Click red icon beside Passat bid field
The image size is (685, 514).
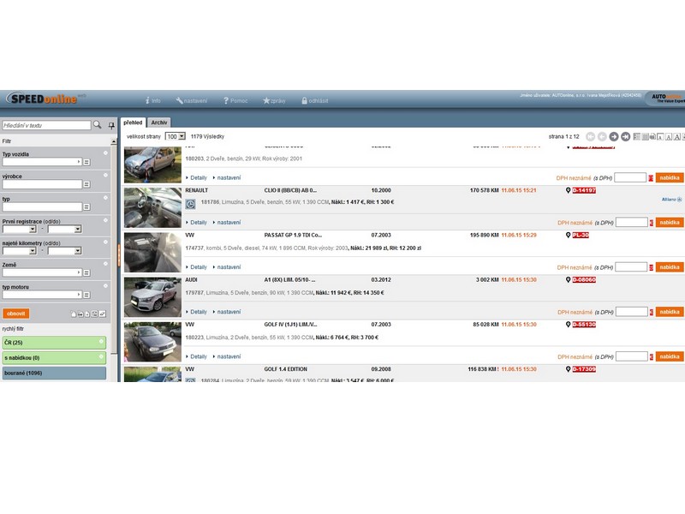(x=652, y=267)
